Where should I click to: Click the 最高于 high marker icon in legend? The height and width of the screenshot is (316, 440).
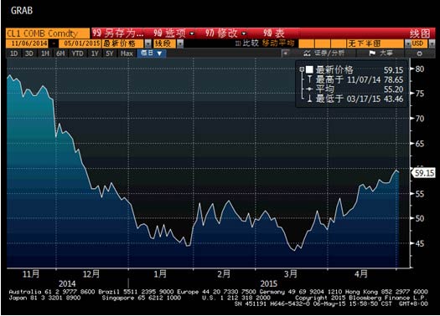tap(309, 79)
